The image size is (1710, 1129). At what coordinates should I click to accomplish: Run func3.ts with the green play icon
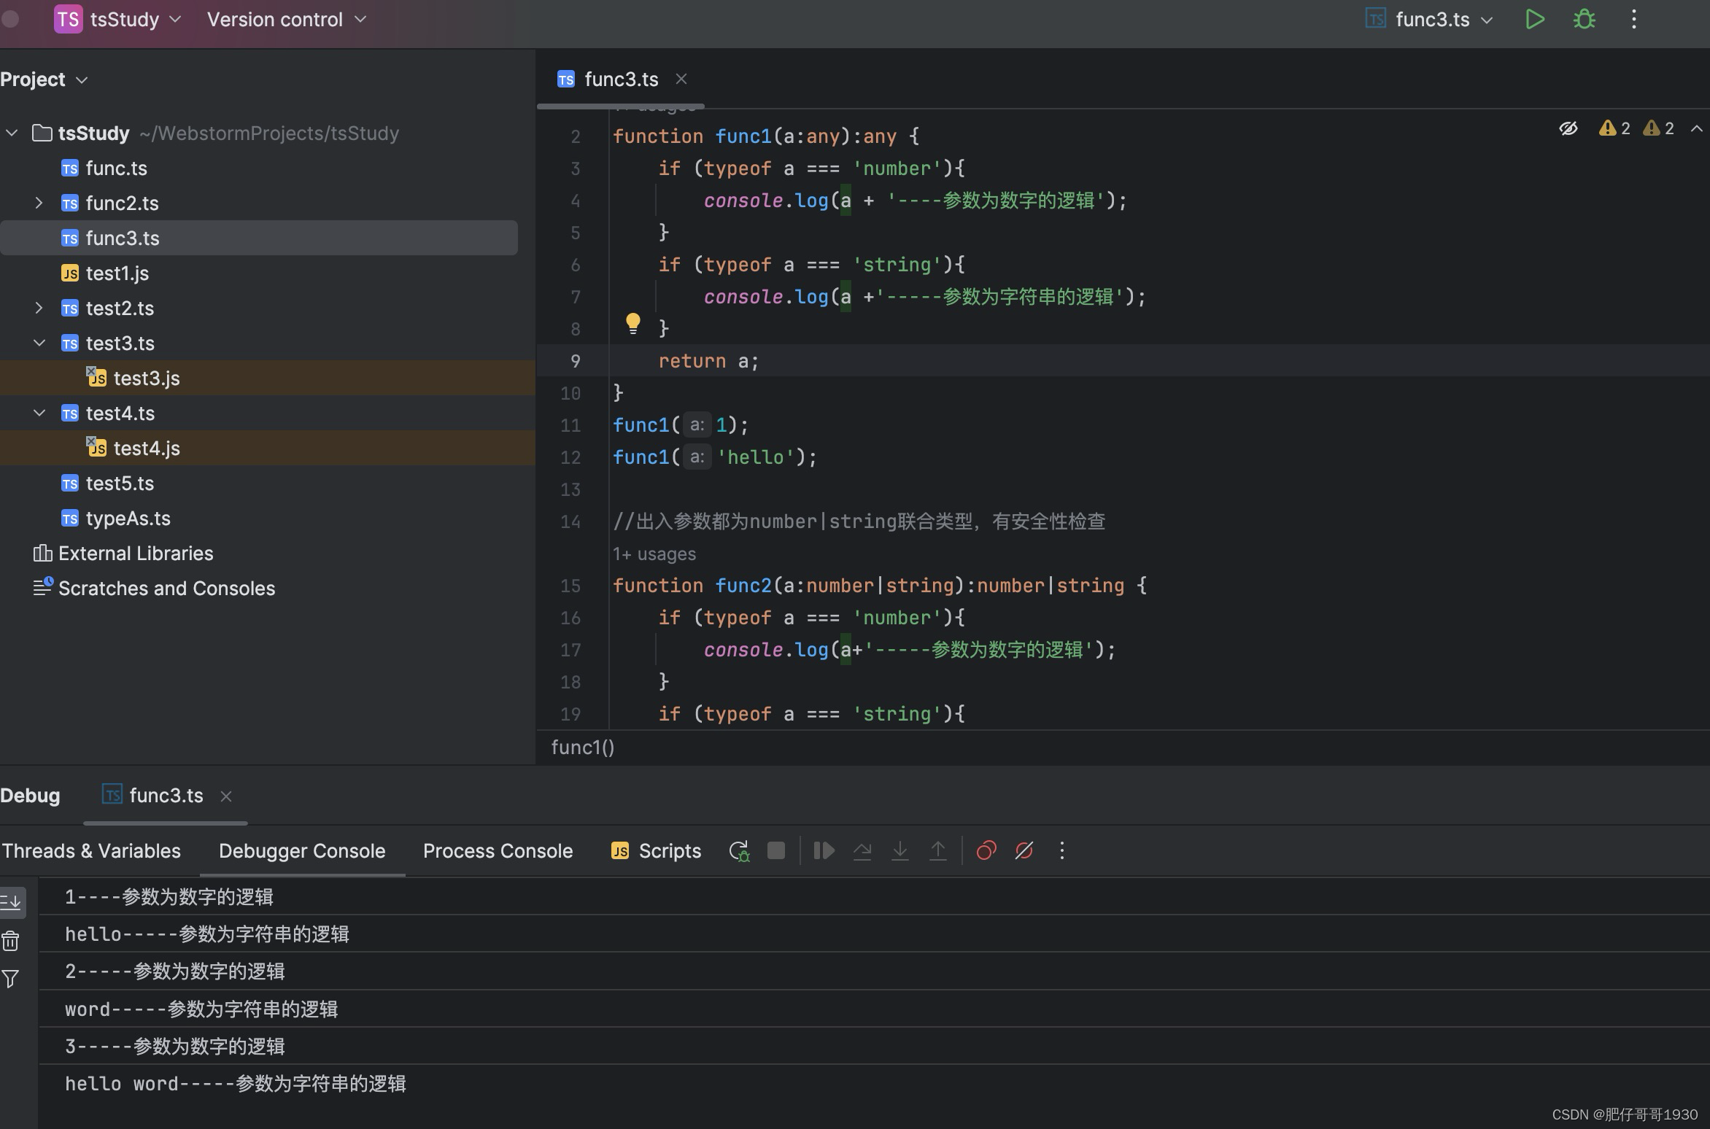point(1534,20)
